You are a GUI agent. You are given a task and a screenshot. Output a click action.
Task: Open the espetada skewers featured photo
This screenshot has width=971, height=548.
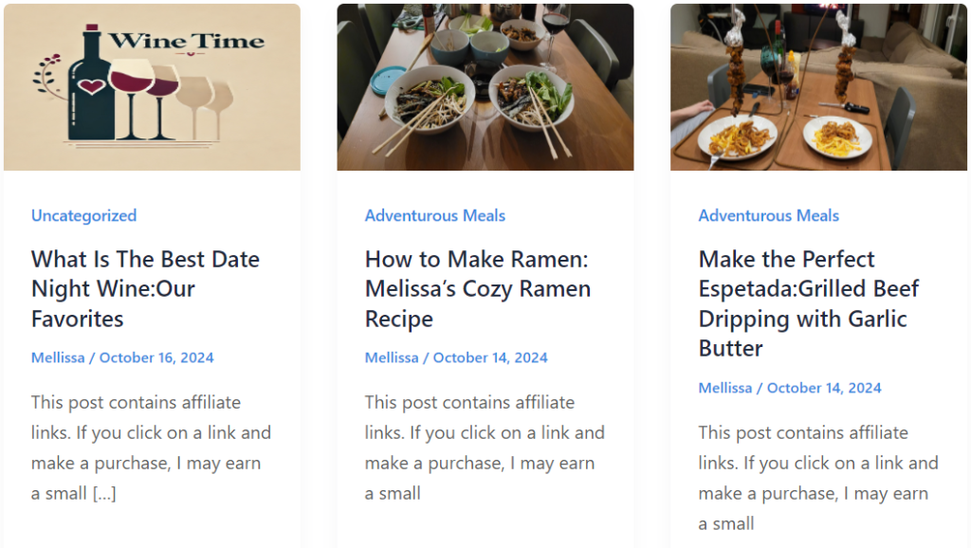tap(818, 87)
